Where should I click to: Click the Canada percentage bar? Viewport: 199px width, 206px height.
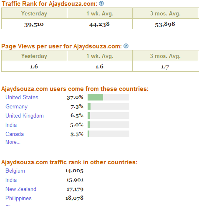108,134
